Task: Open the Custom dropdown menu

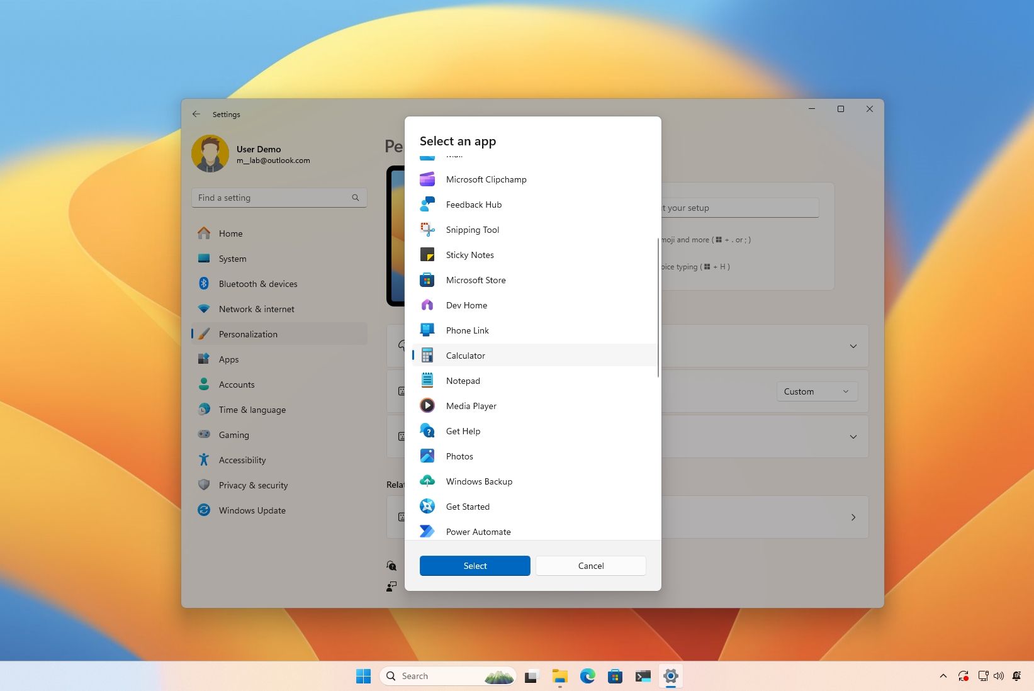Action: point(816,391)
